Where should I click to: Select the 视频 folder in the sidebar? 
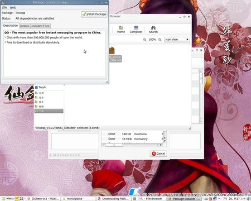(40, 107)
